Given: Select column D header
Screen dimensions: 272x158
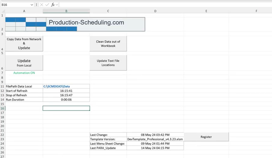Looking at the screenshot, I should tap(155, 11).
